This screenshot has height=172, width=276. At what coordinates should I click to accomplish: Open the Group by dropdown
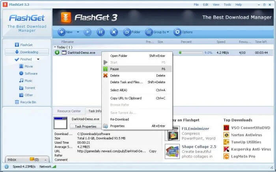pyautogui.click(x=157, y=32)
